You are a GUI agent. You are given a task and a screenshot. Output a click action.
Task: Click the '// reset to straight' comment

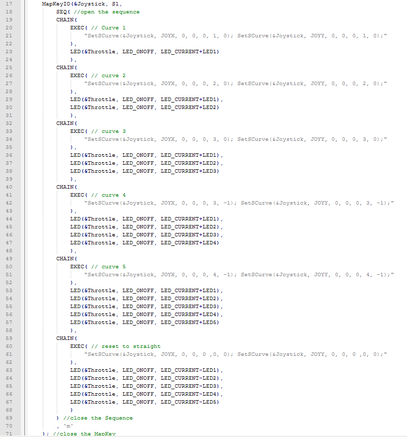(125, 346)
